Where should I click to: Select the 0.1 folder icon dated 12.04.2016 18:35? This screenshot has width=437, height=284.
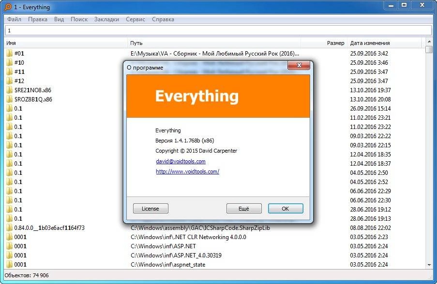(x=10, y=154)
